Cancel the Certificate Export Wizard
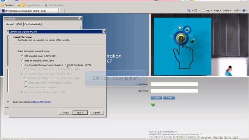 [96, 112]
